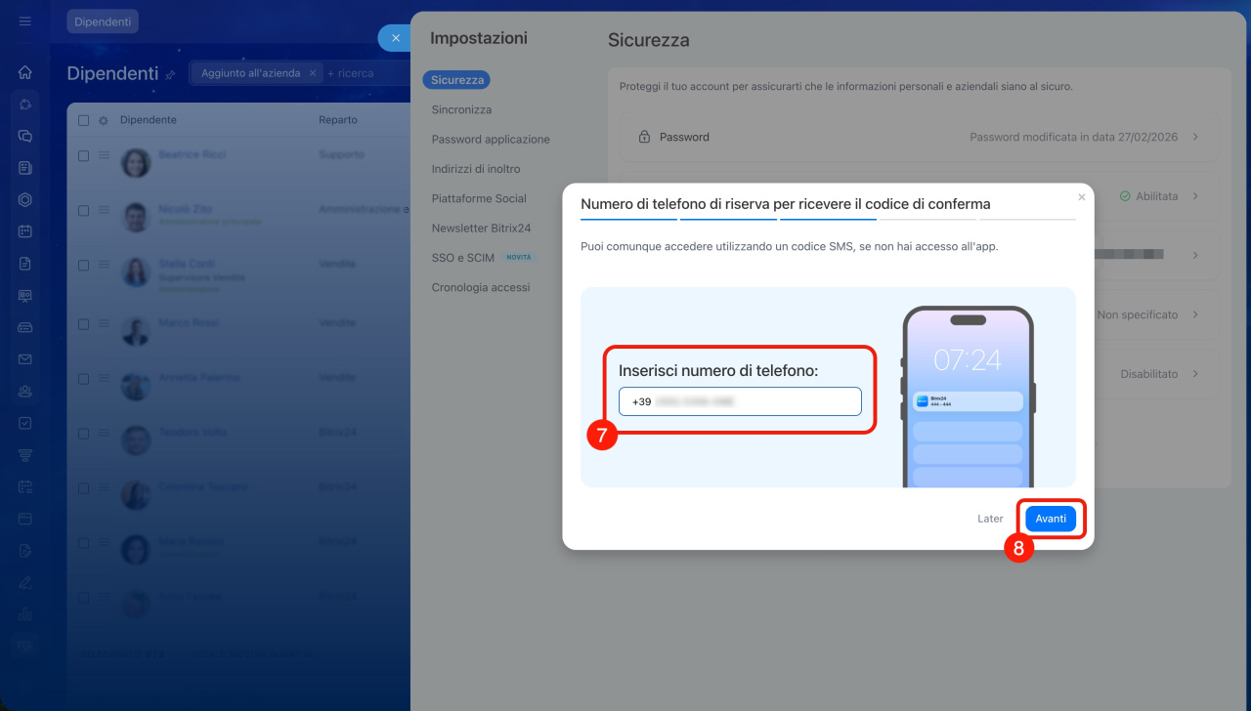This screenshot has height=711, width=1251.
Task: Expand the Abilitata row chevron
Action: pos(1195,196)
